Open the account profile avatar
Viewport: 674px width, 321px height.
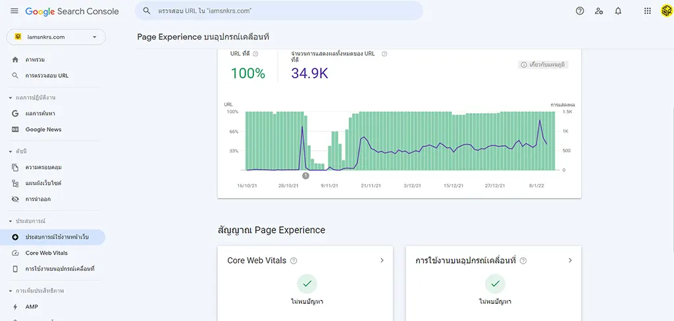666,11
